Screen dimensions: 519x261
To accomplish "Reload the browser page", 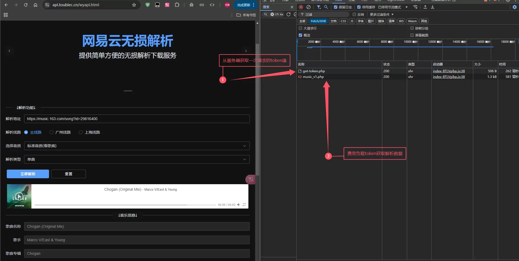I will (26, 5).
